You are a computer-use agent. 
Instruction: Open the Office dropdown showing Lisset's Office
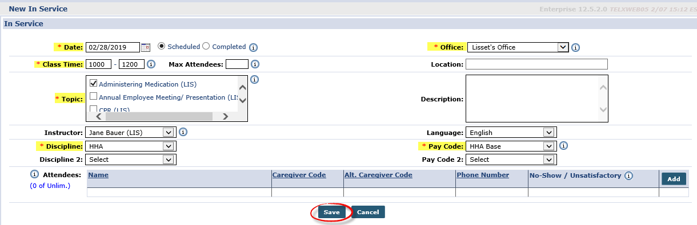(x=518, y=47)
